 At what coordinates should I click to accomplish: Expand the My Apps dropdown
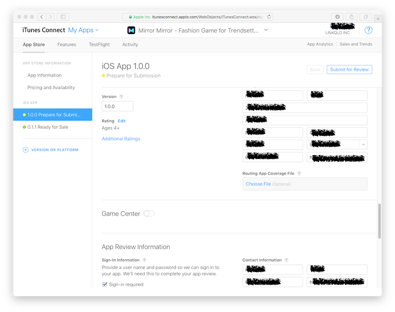[x=83, y=30]
